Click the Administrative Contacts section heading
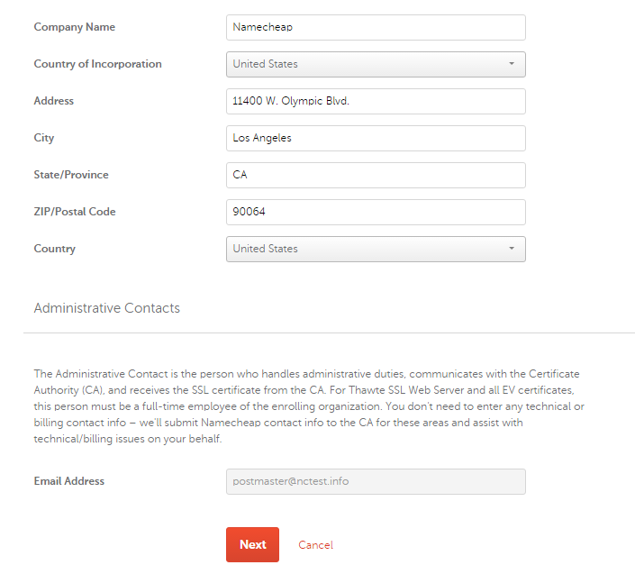The width and height of the screenshot is (635, 574). pyautogui.click(x=107, y=308)
